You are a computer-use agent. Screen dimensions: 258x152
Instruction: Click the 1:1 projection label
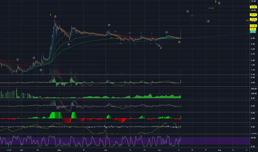(x=192, y=16)
